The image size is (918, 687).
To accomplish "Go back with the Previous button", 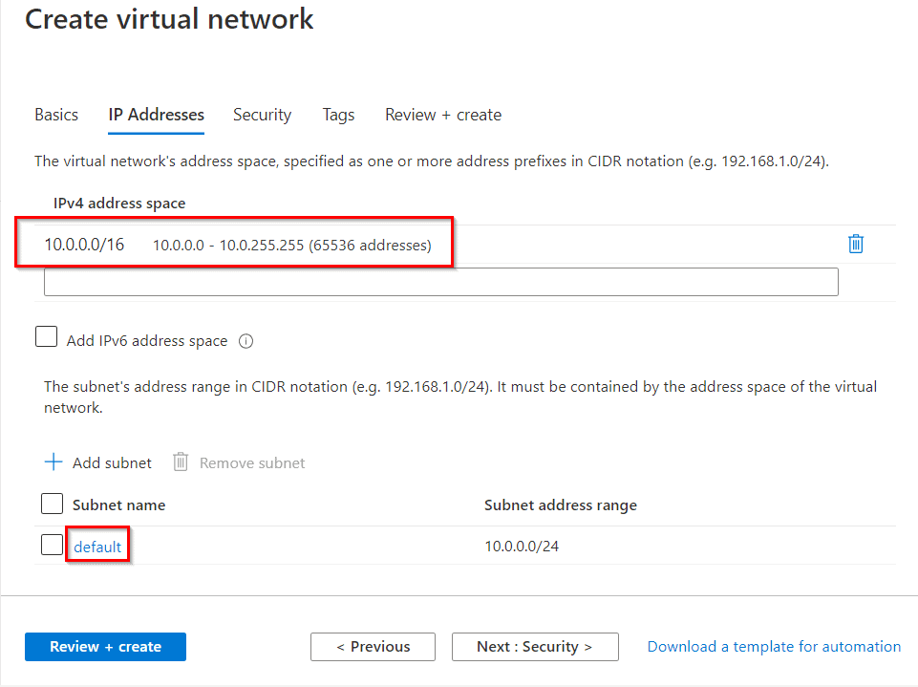I will coord(373,647).
